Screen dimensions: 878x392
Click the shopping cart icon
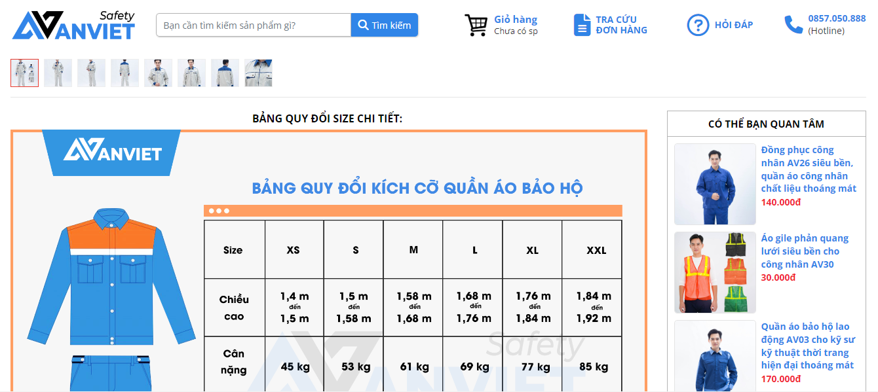coord(476,25)
